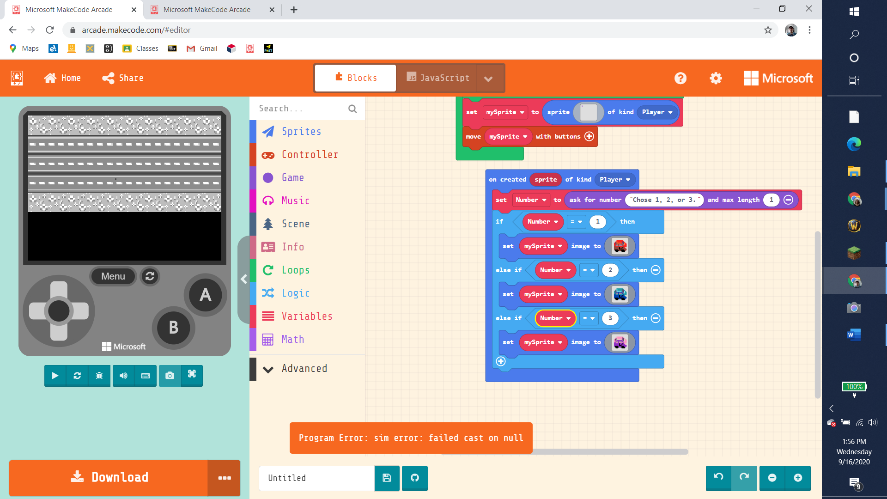887x499 pixels.
Task: Mute the simulator audio
Action: [x=123, y=376]
